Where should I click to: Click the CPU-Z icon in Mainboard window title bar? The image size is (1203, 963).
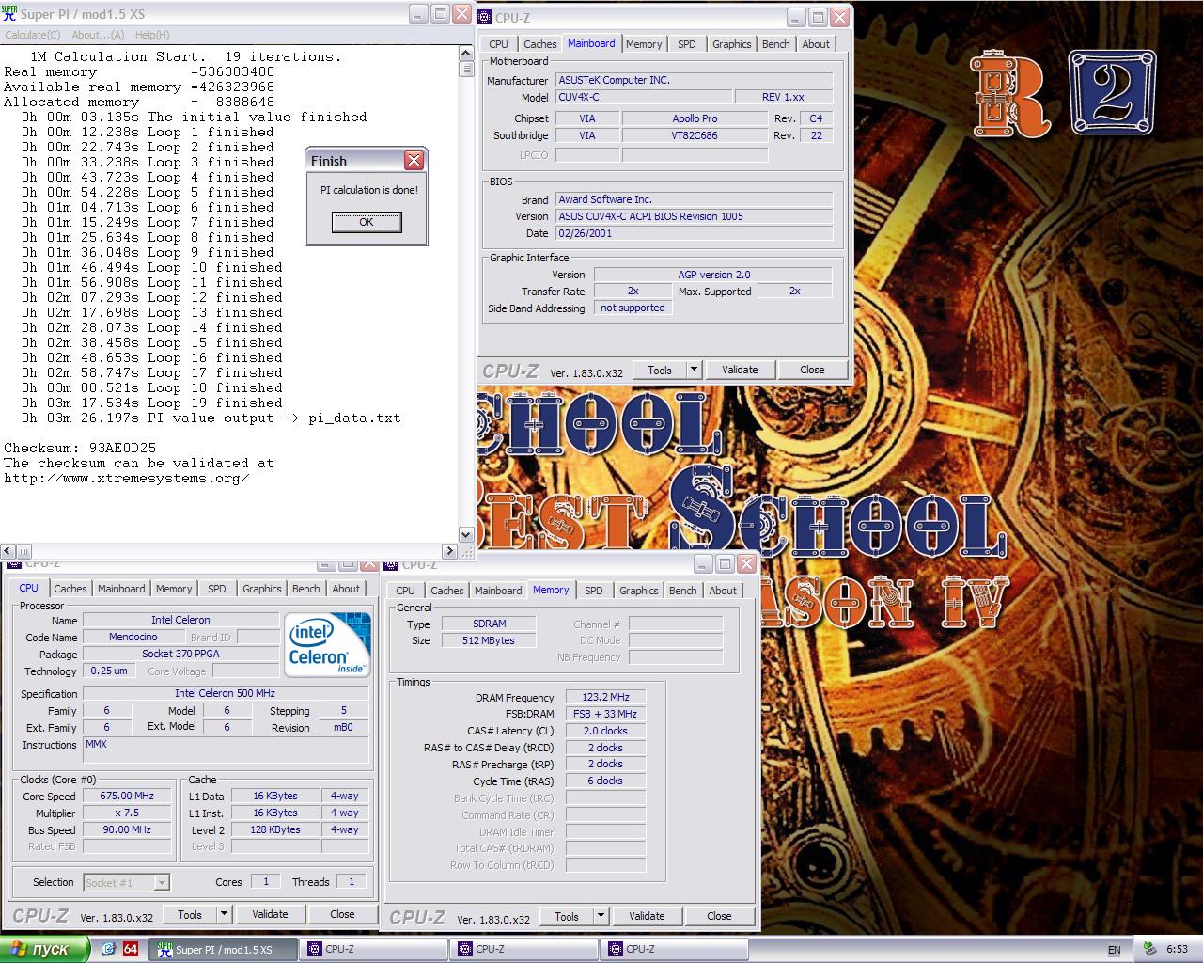tap(485, 17)
